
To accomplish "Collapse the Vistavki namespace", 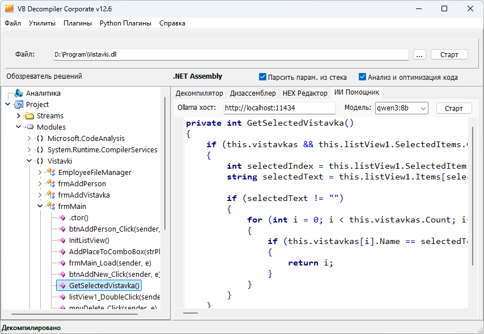I will 29,161.
